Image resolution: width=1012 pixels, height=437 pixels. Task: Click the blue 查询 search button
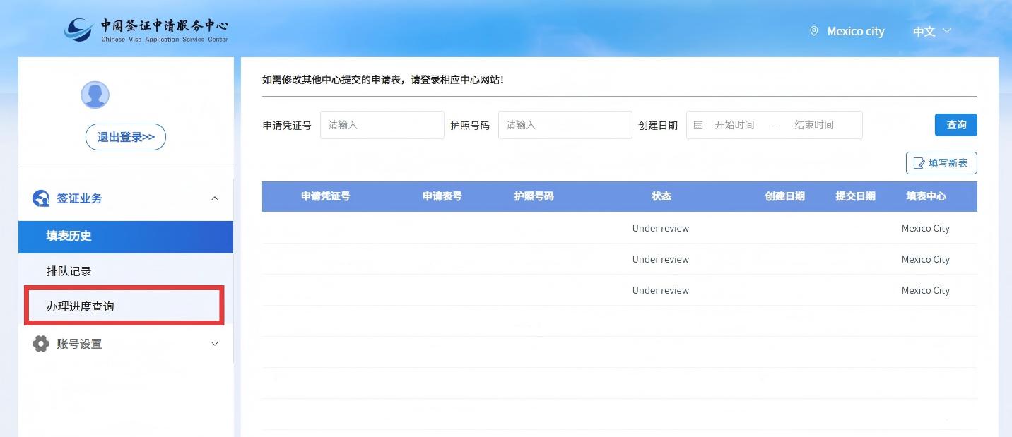pos(955,125)
